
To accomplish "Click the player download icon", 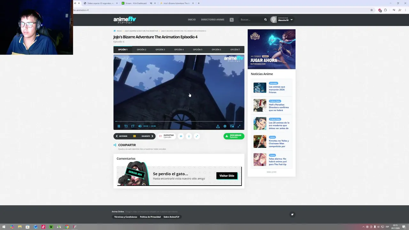I will point(218,126).
